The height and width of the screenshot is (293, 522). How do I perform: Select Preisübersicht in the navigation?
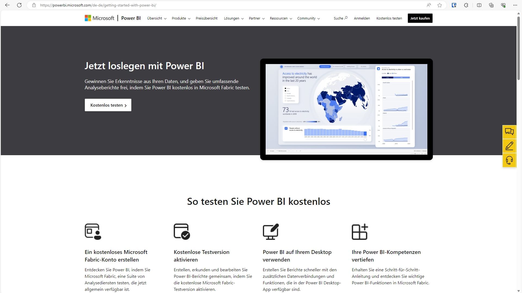pos(206,18)
